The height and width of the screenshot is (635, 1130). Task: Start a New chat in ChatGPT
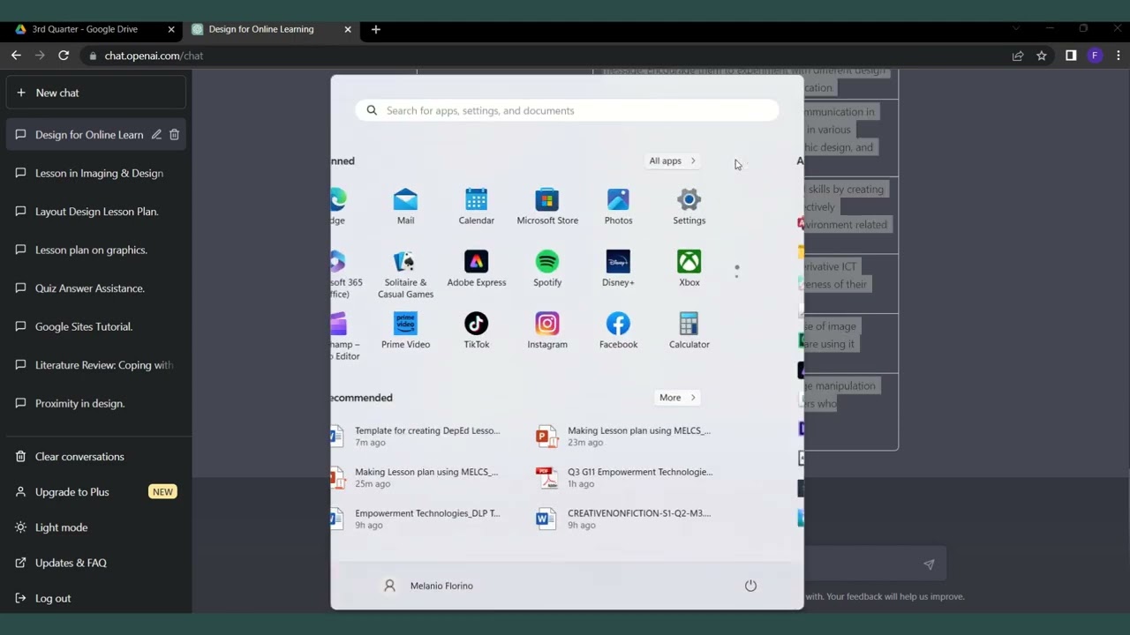point(96,93)
